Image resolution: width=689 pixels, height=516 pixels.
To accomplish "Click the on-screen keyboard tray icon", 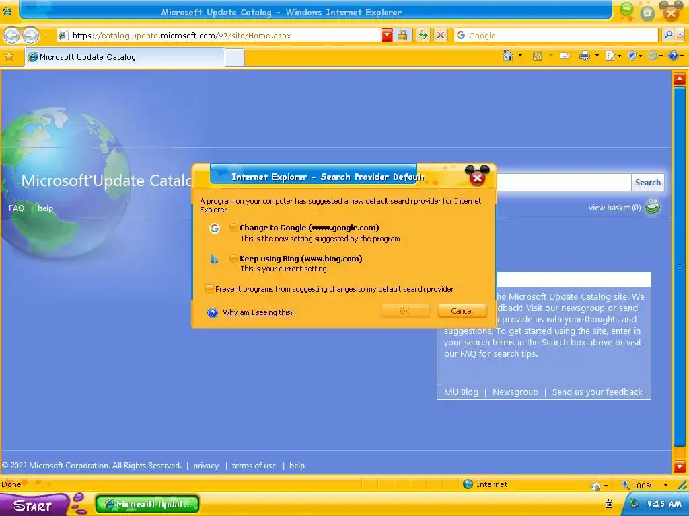I will point(608,504).
